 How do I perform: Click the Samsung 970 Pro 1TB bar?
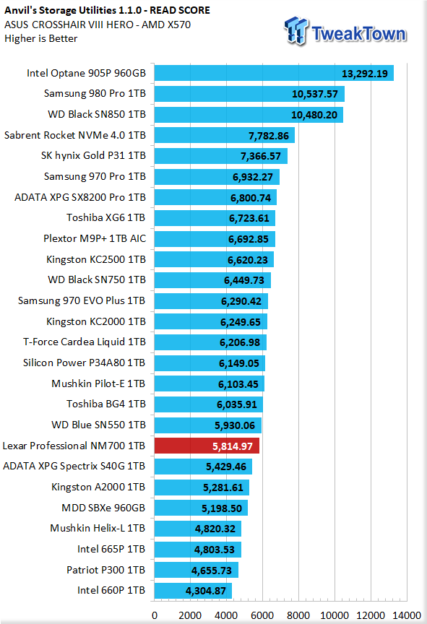pyautogui.click(x=217, y=177)
